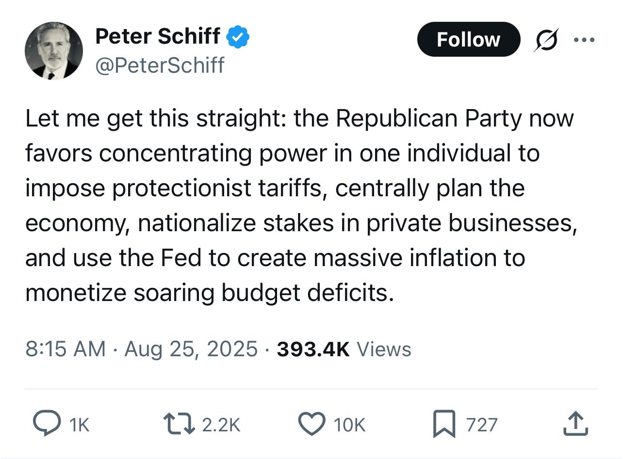
Task: Click the Grok slashed-circle icon
Action: pos(546,40)
